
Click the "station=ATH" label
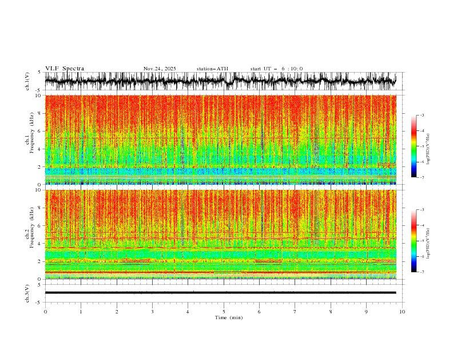click(212, 69)
